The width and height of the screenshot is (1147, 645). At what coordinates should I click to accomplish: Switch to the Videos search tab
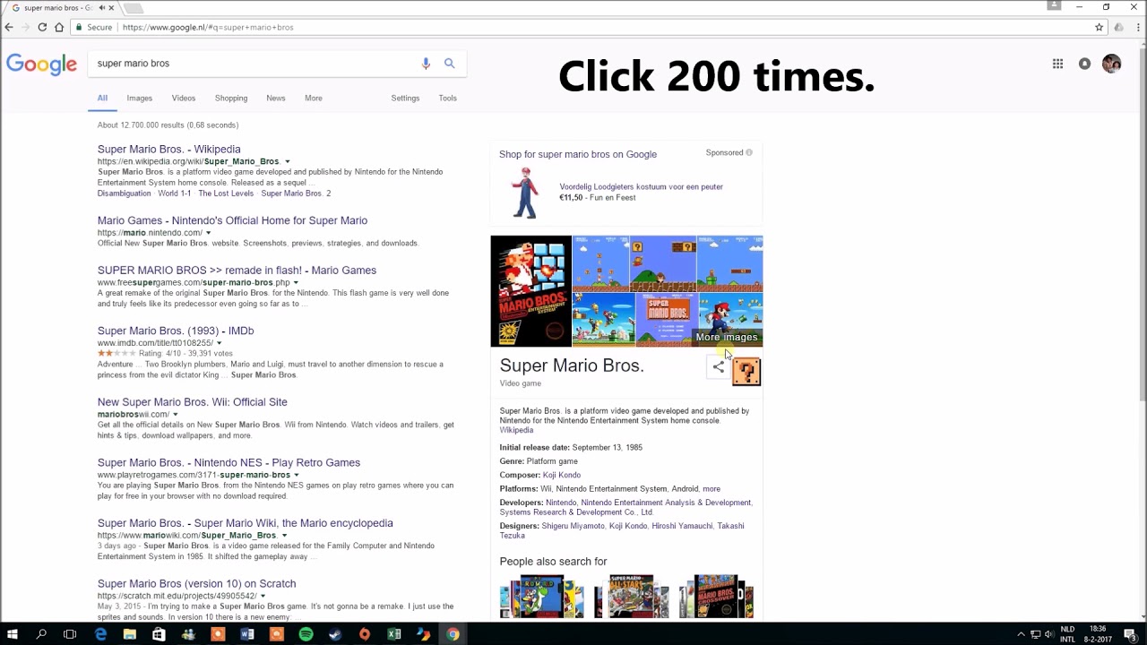(184, 98)
